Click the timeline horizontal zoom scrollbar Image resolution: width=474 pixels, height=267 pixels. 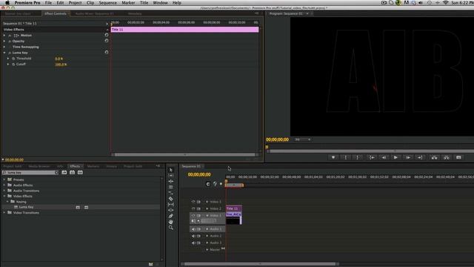pos(260,264)
